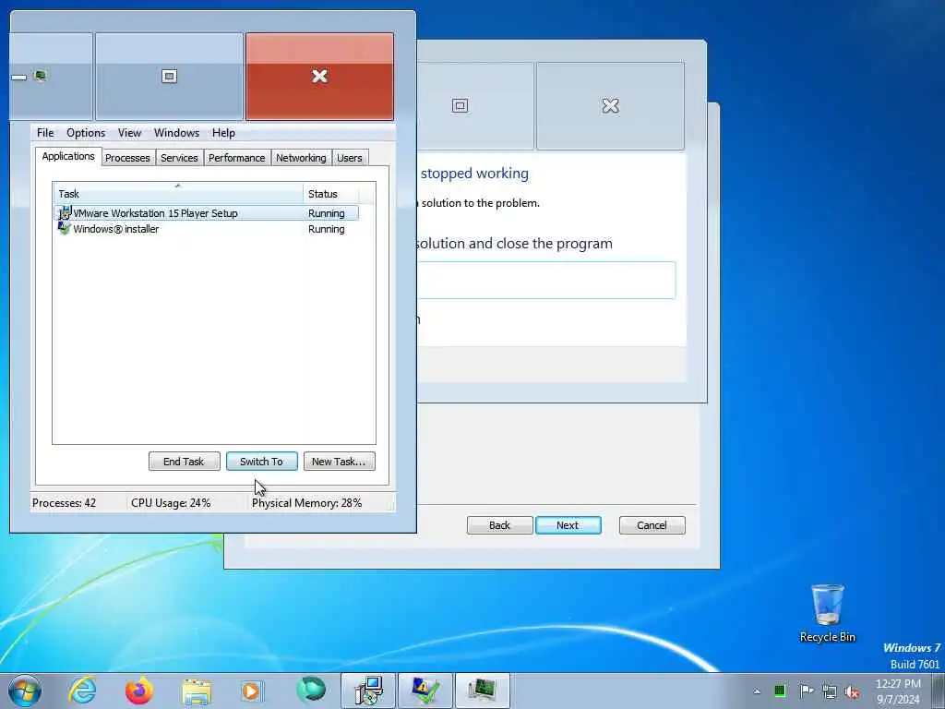This screenshot has height=709, width=945.
Task: Switch to the Performance tab
Action: [x=236, y=157]
